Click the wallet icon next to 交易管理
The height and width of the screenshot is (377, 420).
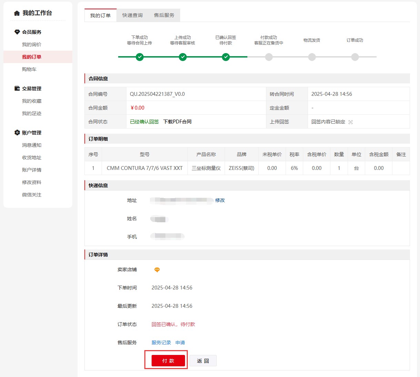pos(17,89)
